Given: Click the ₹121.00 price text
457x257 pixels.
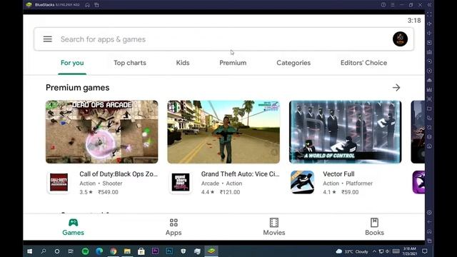Looking at the screenshot, I should (x=230, y=192).
